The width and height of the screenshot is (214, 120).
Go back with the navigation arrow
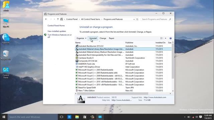pos(46,19)
